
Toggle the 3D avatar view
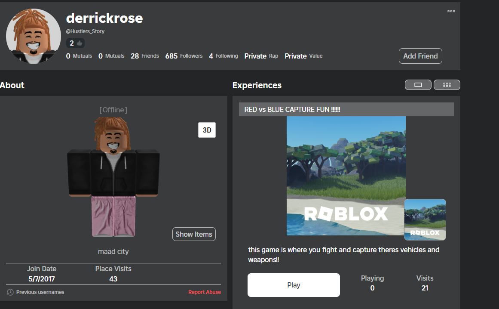(x=207, y=130)
